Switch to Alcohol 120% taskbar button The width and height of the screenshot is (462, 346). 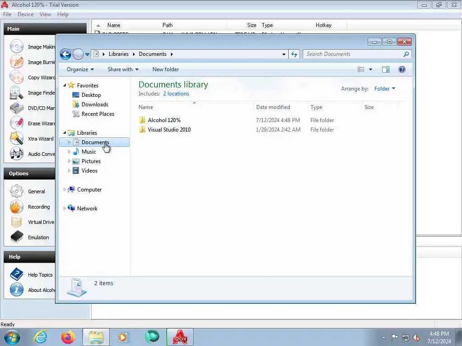(x=180, y=337)
